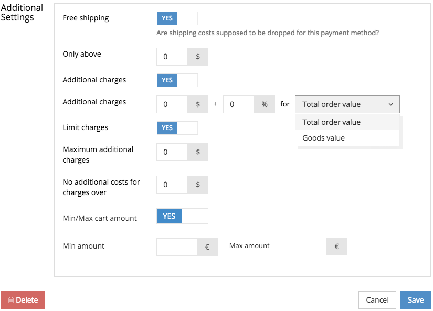Click the dollar sign beside No additional costs

[x=198, y=185]
